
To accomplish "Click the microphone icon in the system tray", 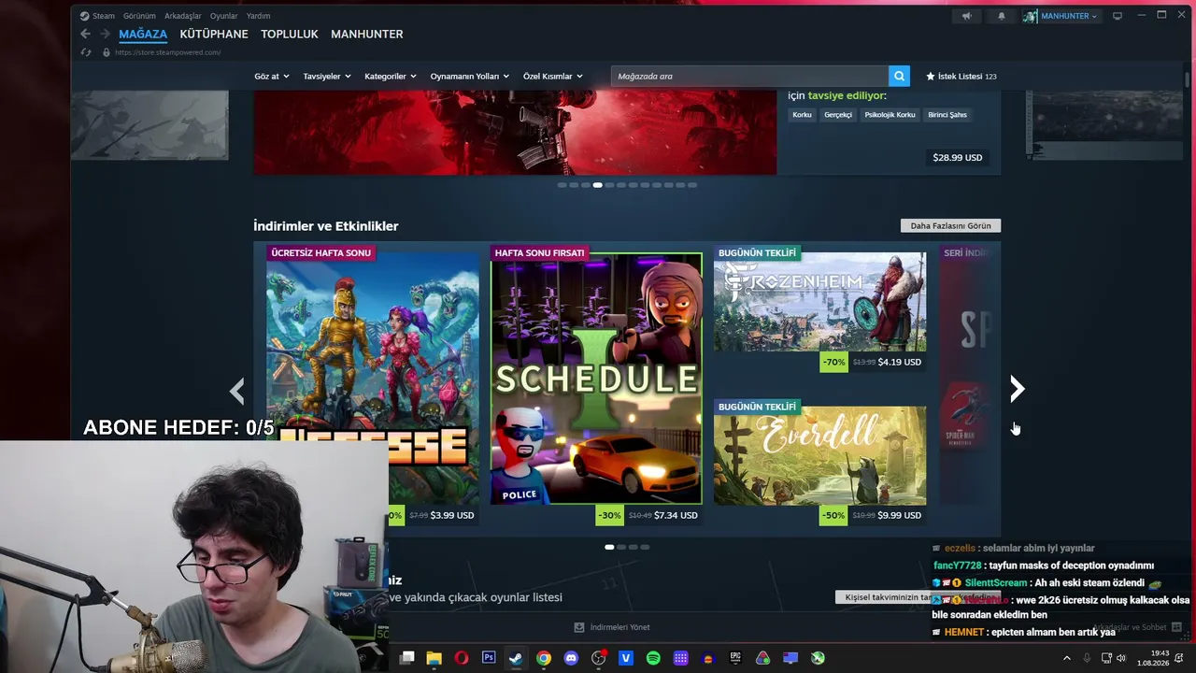I will pos(1087,658).
